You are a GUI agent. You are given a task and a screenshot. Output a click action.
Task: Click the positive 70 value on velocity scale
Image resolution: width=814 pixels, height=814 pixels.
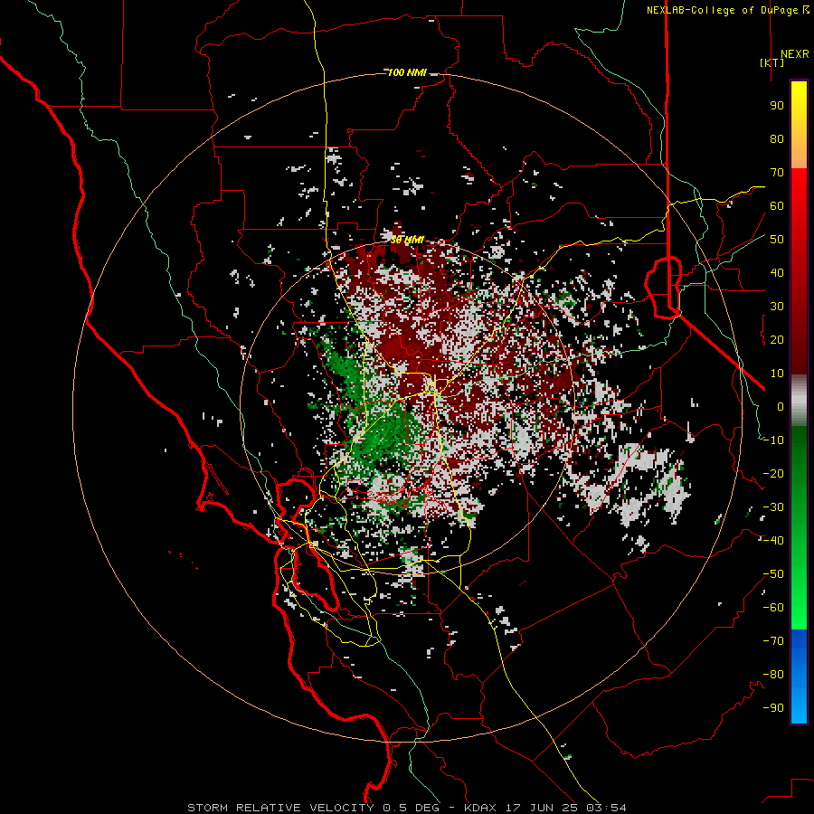(777, 173)
